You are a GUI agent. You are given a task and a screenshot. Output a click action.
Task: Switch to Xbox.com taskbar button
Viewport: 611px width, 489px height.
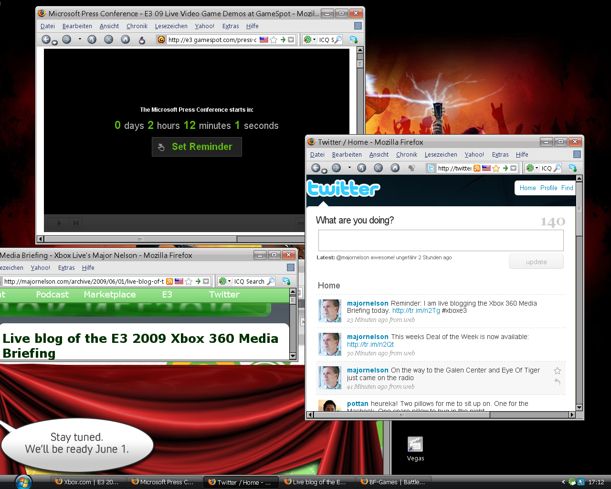pyautogui.click(x=88, y=482)
